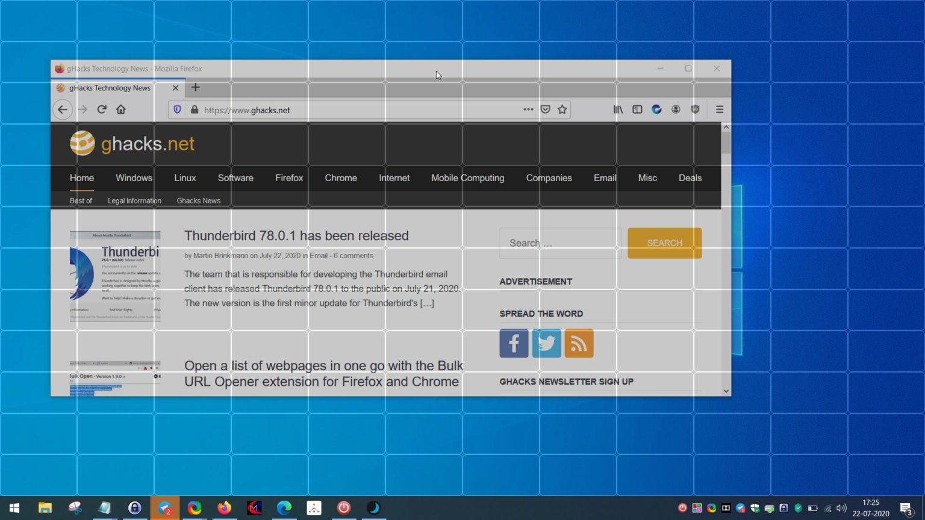Open the Firefox home page icon
The image size is (925, 520).
[120, 110]
